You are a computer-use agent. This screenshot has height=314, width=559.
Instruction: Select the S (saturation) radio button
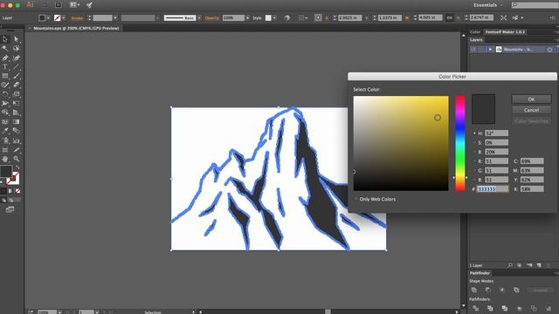474,142
